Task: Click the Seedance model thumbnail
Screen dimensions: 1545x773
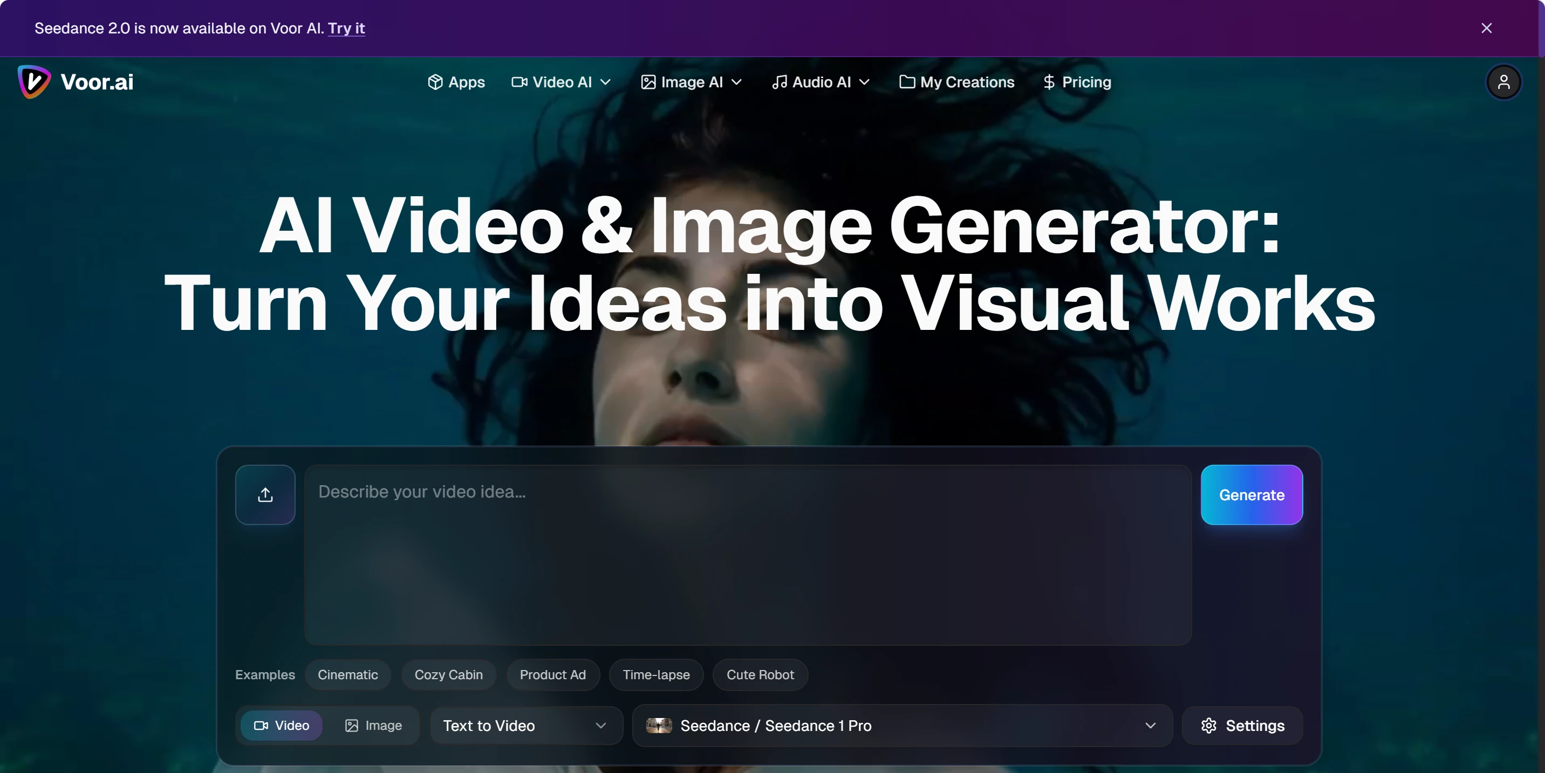Action: pos(659,726)
